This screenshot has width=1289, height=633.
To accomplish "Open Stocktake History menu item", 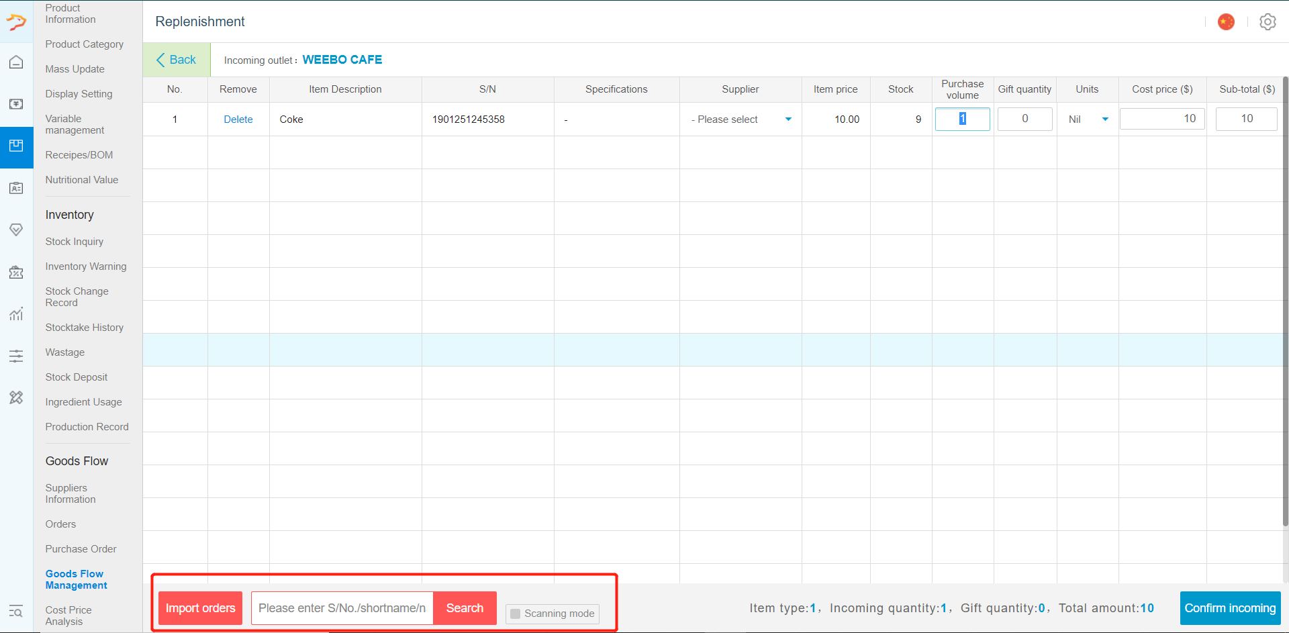I will coord(85,328).
